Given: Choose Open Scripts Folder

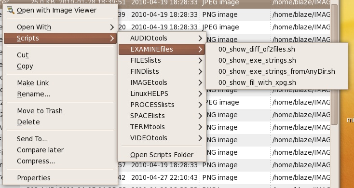Looking at the screenshot, I should pyautogui.click(x=162, y=155).
